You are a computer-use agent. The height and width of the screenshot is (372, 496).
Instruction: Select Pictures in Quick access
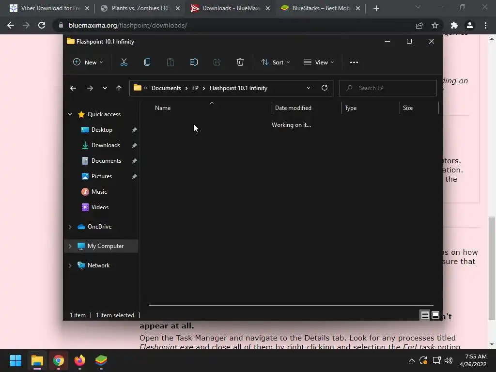[x=102, y=176]
